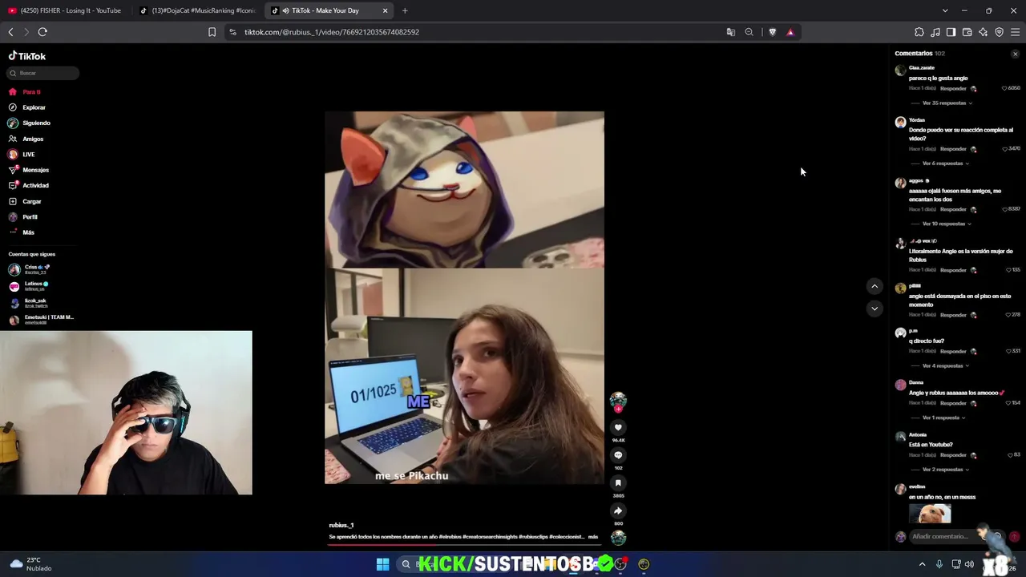1026x577 pixels.
Task: Reply to 'Está en Youtube?' comment
Action: 953,455
